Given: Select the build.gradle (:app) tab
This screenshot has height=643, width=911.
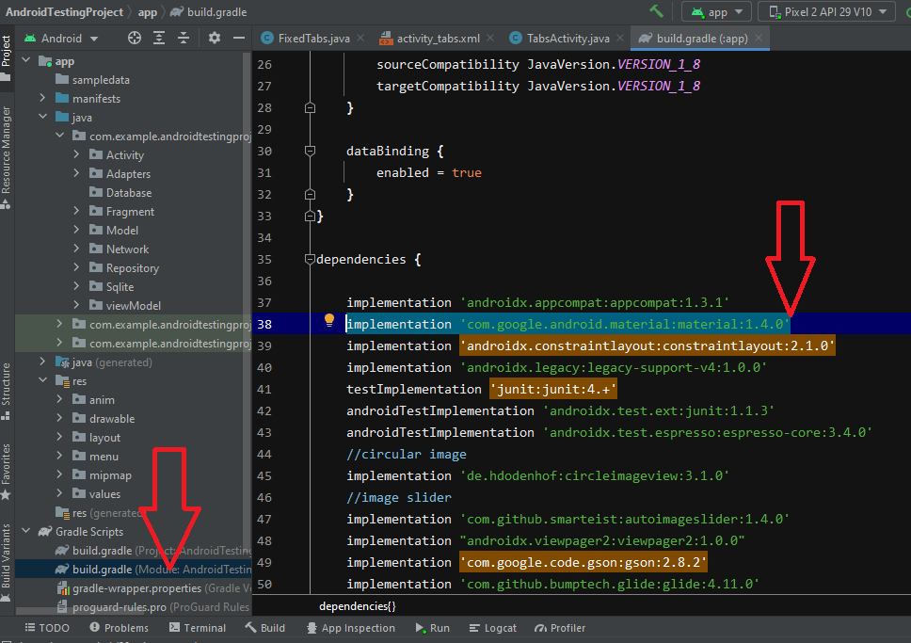Looking at the screenshot, I should pos(701,39).
